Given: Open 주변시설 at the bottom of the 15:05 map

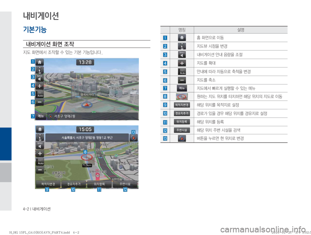Looking at the screenshot, I should [x=125, y=184].
